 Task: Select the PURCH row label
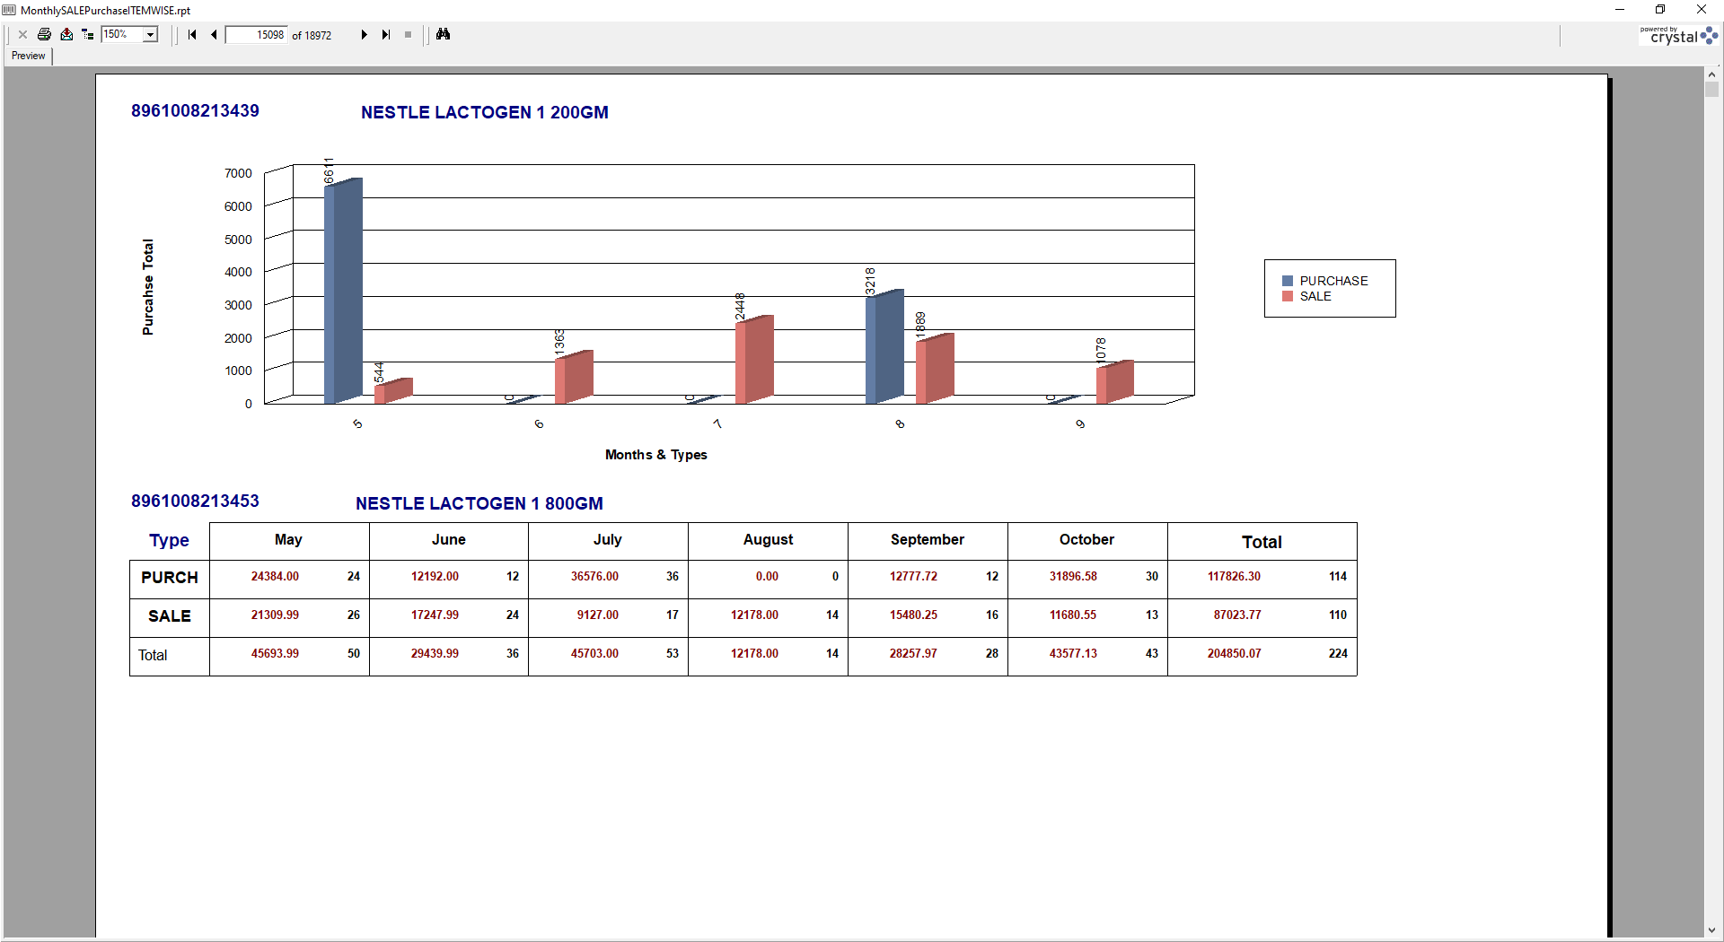point(170,578)
